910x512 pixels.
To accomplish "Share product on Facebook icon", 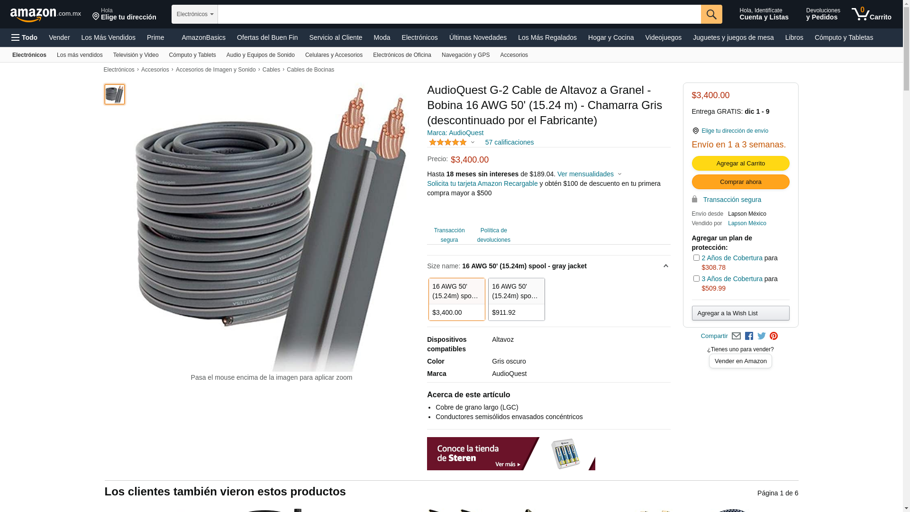I will pyautogui.click(x=749, y=336).
